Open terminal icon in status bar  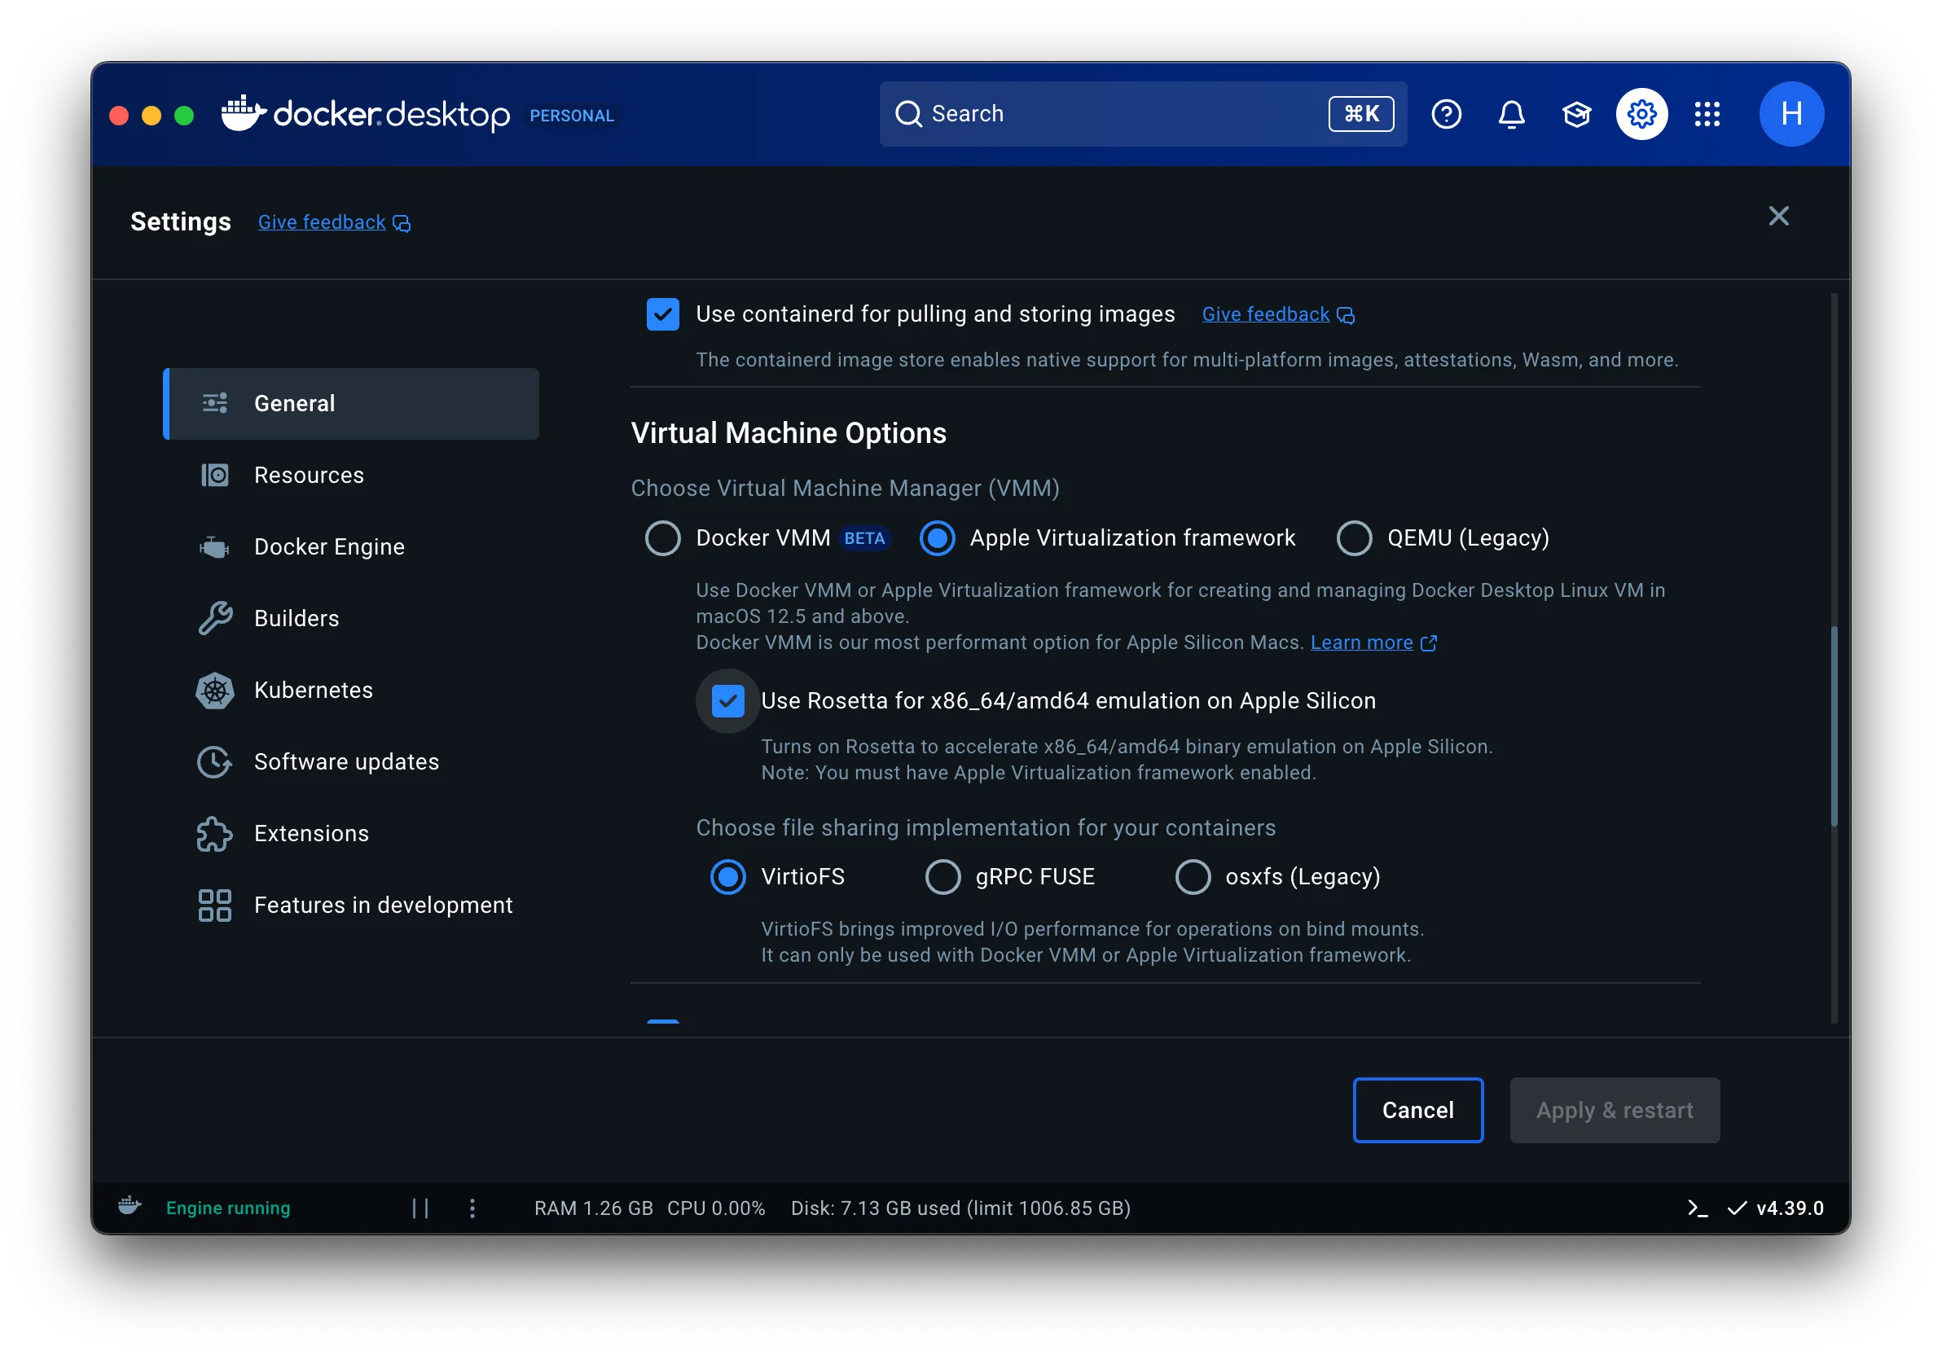[x=1697, y=1208]
